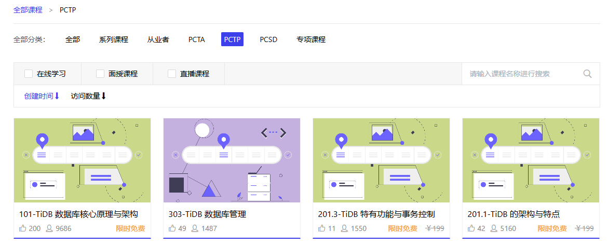Focus the course name search field

tap(523, 74)
